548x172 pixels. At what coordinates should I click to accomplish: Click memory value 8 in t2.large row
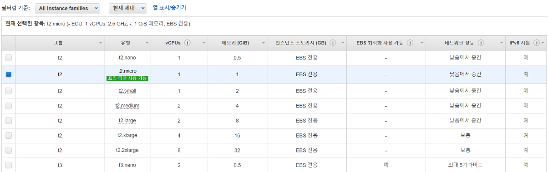(x=237, y=121)
